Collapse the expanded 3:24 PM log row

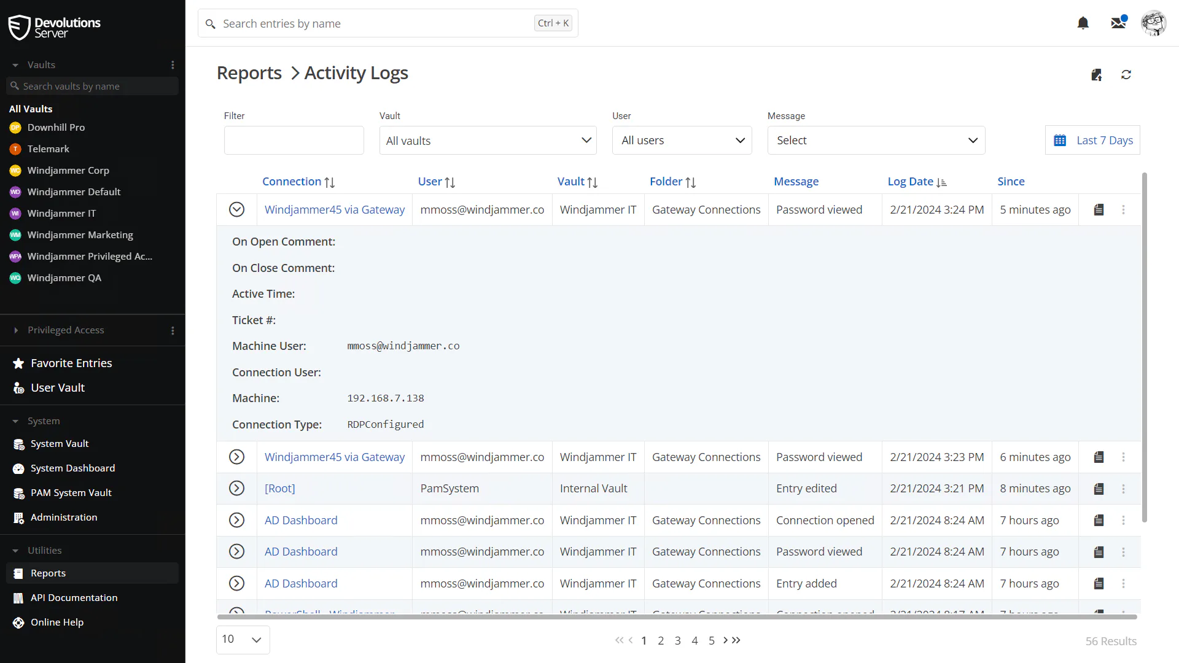pyautogui.click(x=236, y=210)
